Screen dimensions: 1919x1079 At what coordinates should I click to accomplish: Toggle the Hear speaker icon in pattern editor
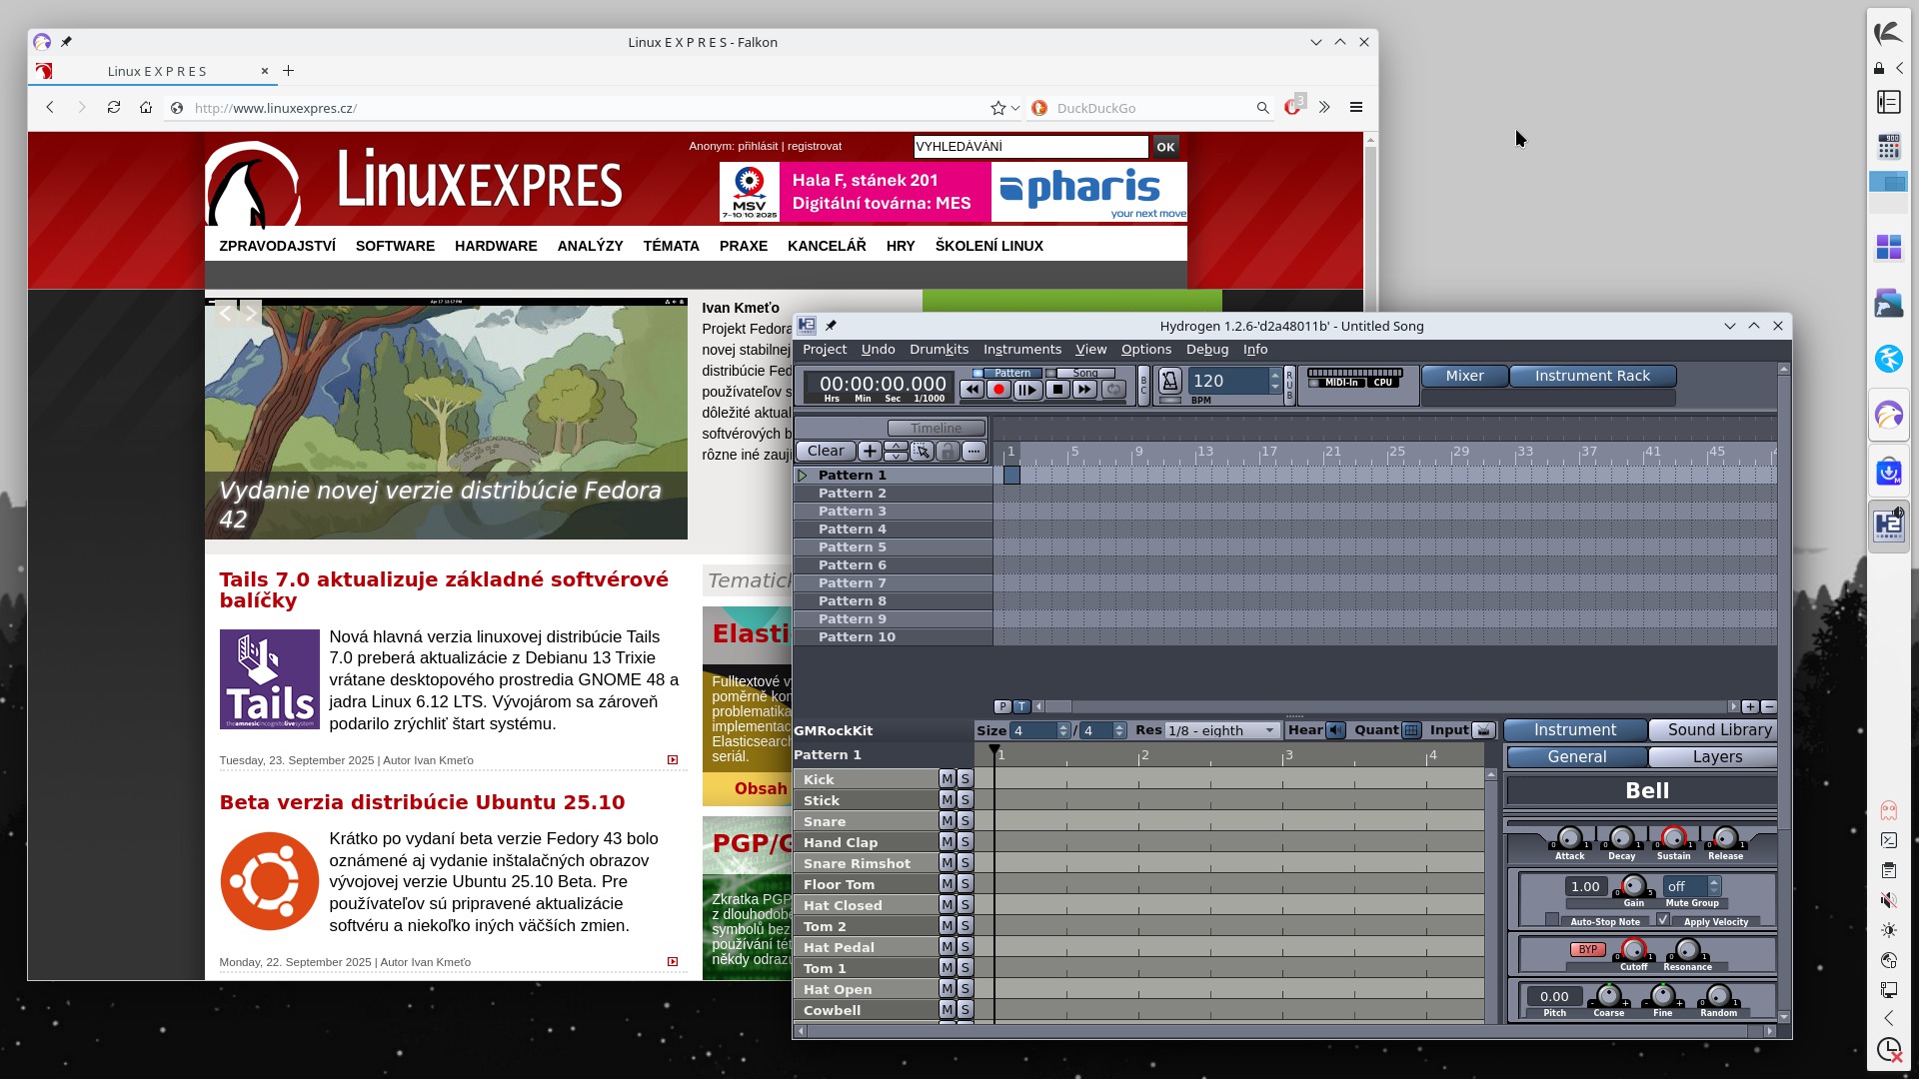1336,730
